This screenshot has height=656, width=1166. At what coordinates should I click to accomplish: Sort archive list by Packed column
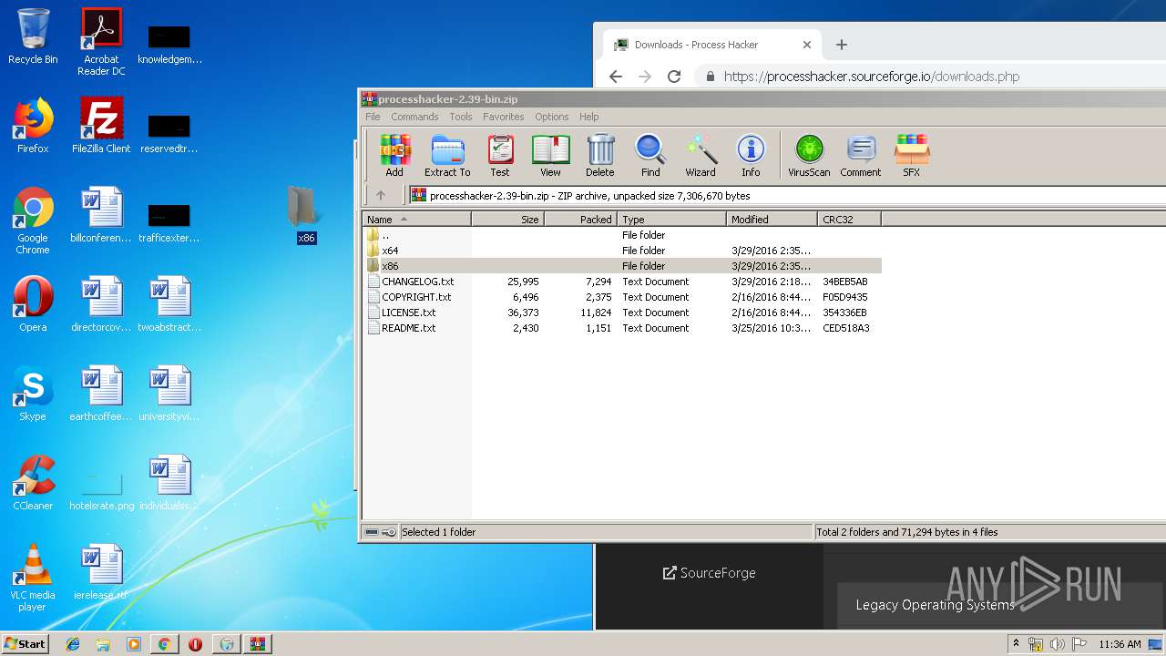(581, 220)
